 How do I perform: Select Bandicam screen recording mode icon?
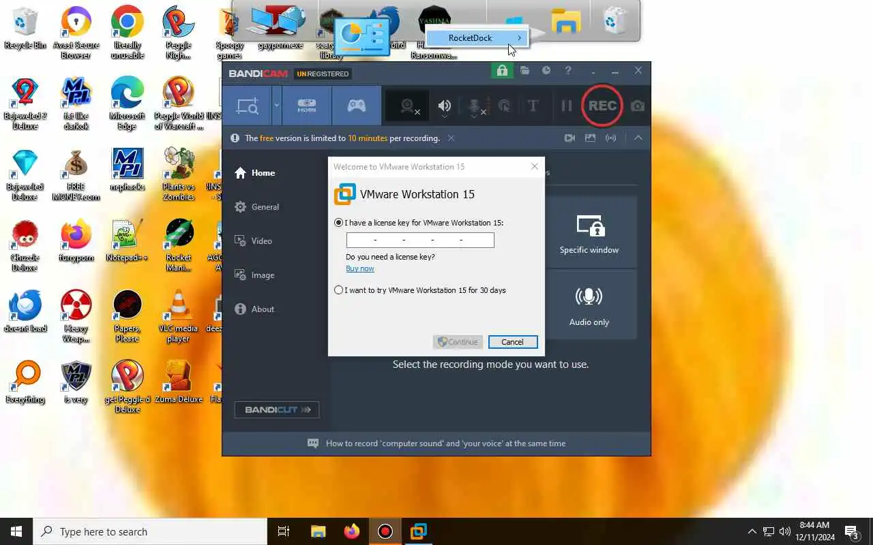[x=247, y=106]
